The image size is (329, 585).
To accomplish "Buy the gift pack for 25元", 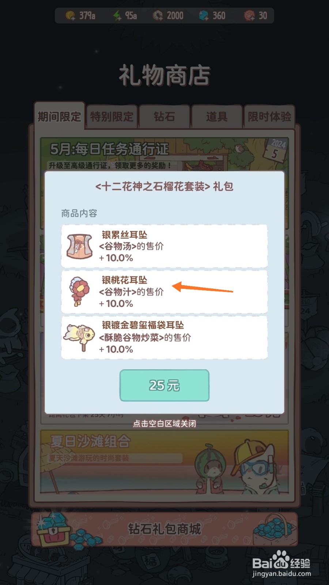I will coord(164,385).
